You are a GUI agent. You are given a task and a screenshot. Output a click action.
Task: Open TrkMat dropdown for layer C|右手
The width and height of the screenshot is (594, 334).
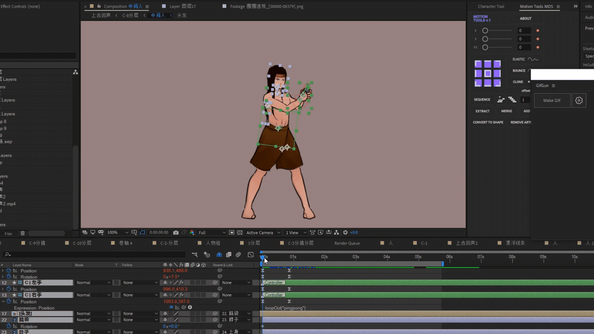coord(140,295)
